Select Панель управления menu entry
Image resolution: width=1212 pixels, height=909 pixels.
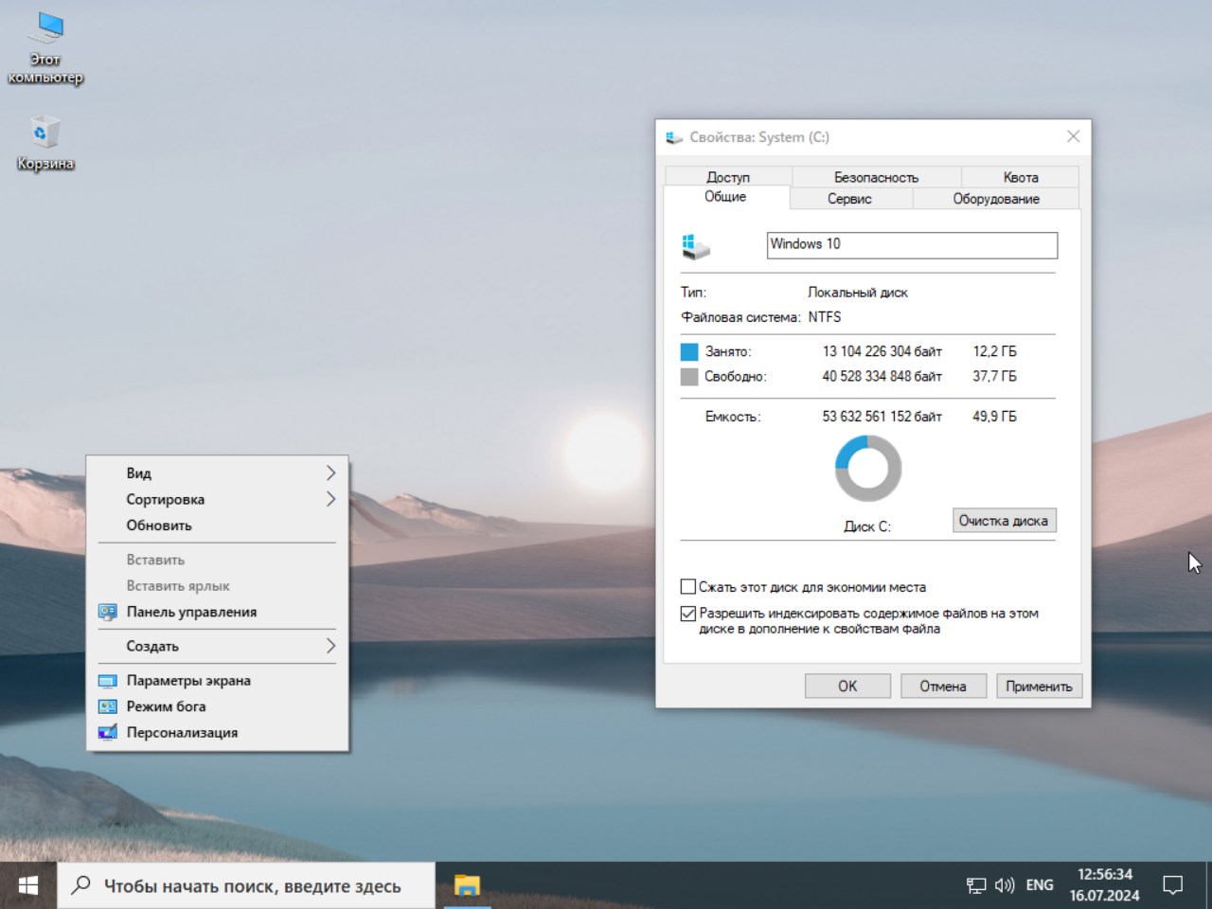217,612
